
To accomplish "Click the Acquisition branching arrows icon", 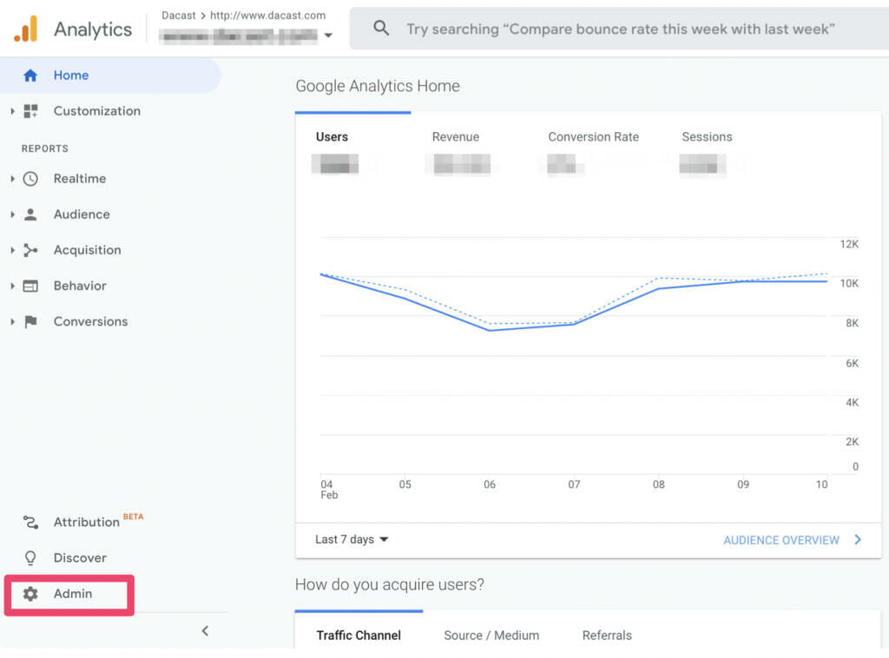I will (30, 250).
